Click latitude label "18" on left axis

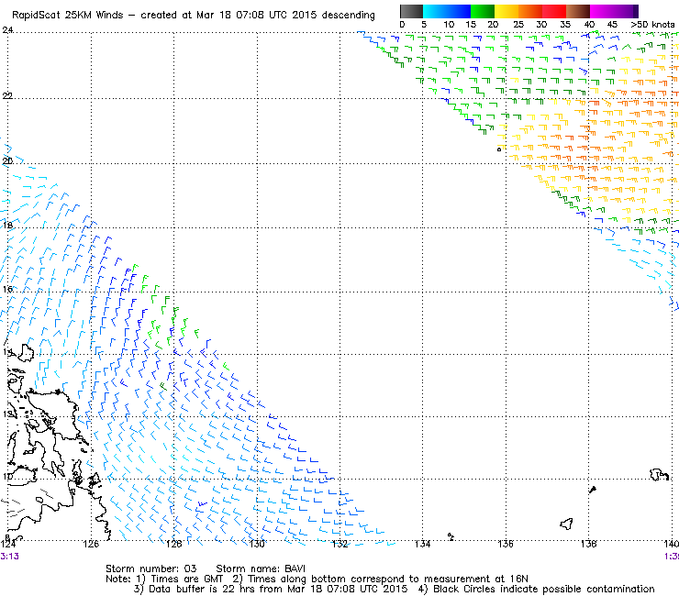tap(7, 226)
